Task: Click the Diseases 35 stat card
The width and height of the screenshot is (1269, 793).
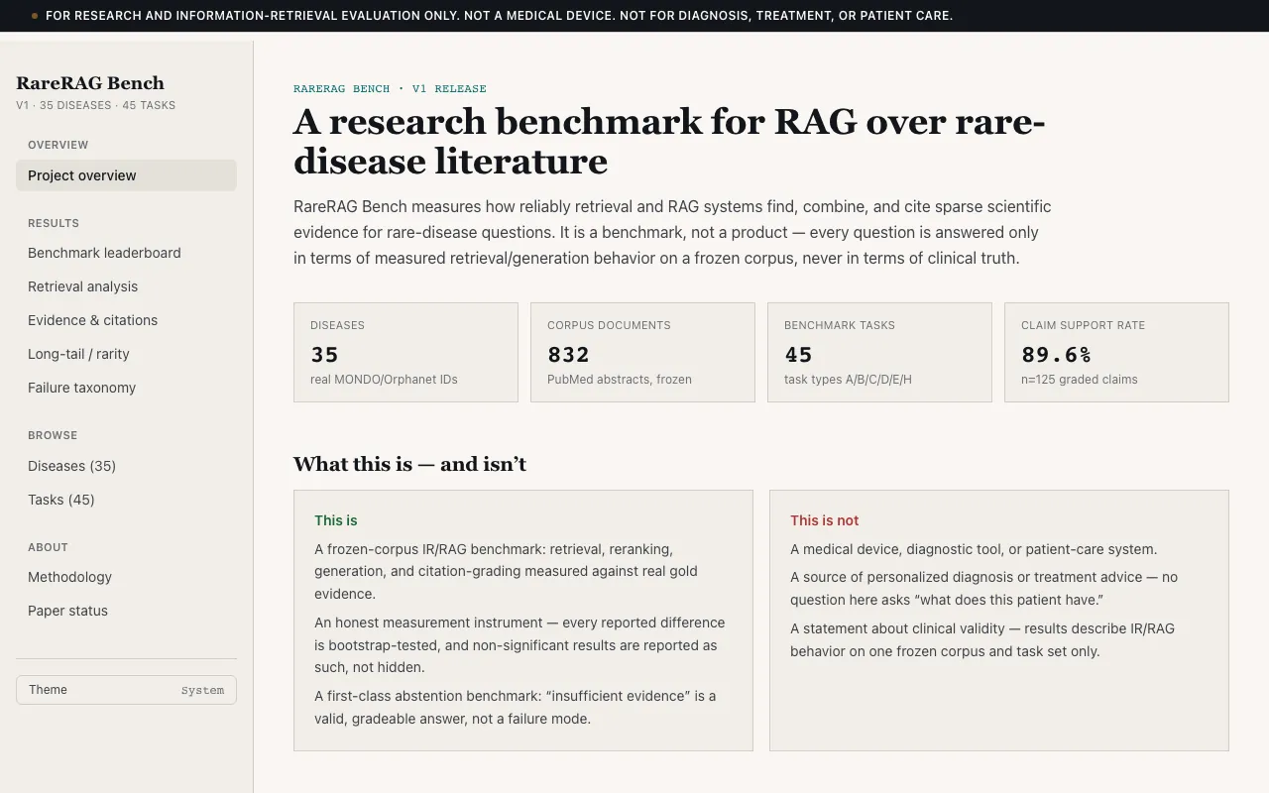Action: [405, 352]
